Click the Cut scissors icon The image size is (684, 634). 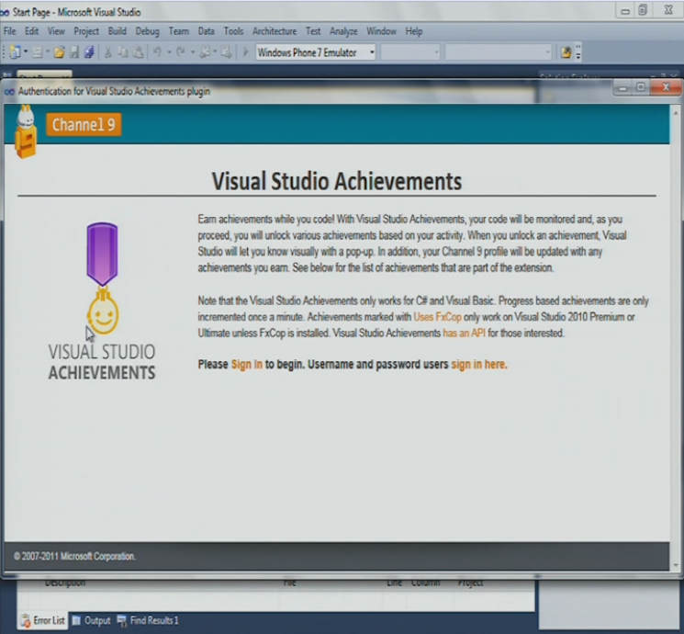[108, 53]
